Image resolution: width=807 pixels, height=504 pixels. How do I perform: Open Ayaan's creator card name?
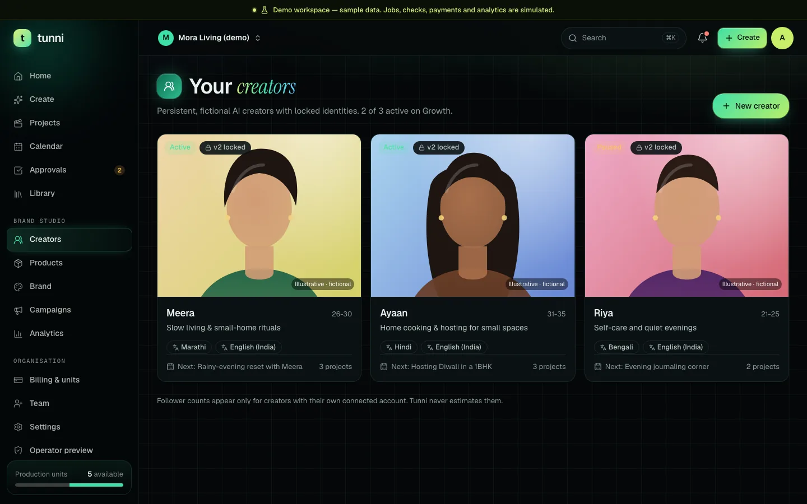click(394, 313)
